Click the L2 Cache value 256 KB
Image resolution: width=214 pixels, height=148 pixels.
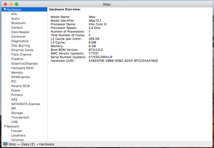(x=94, y=39)
